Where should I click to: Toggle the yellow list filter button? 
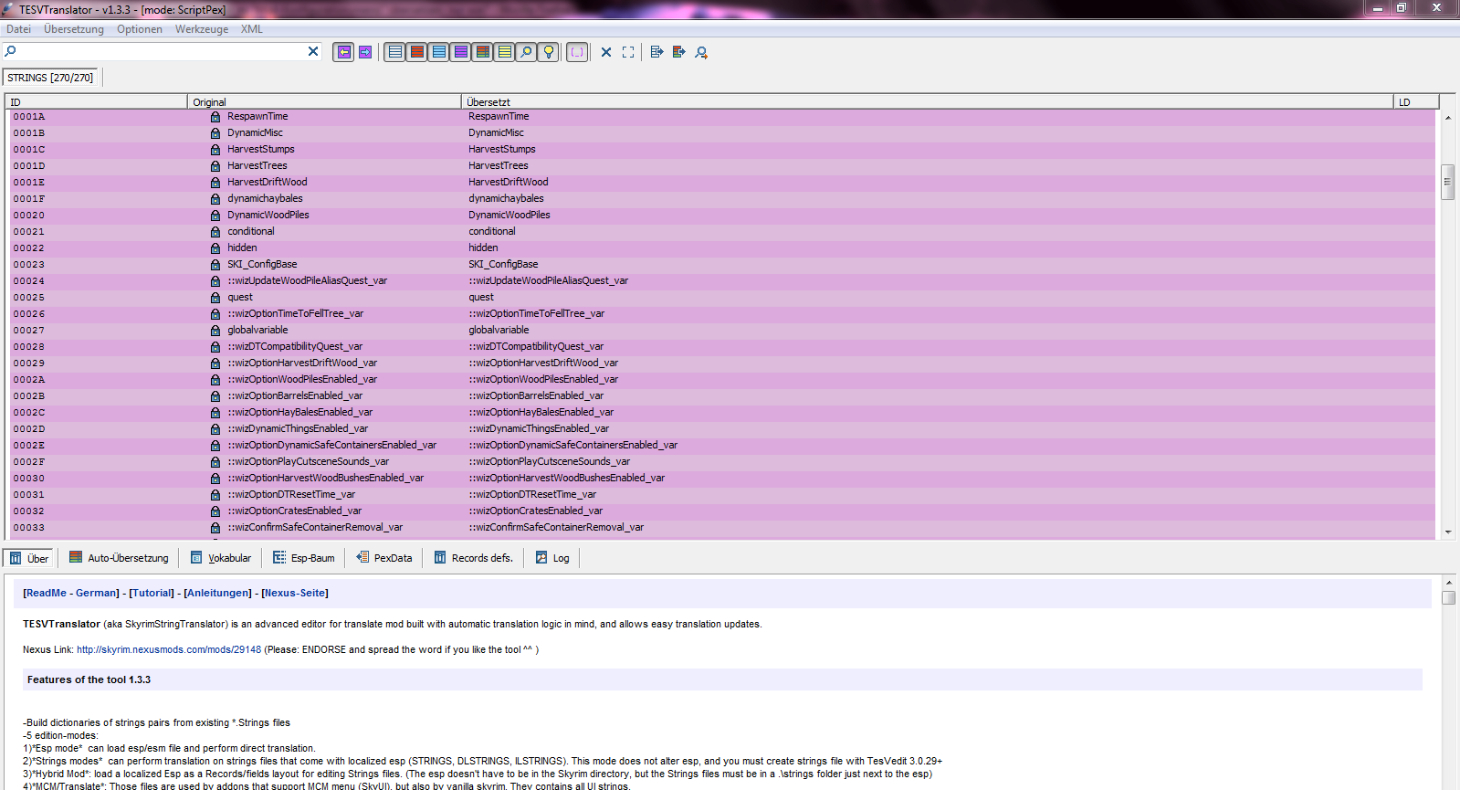coord(504,52)
